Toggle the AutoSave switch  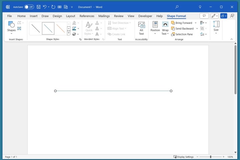[29, 7]
